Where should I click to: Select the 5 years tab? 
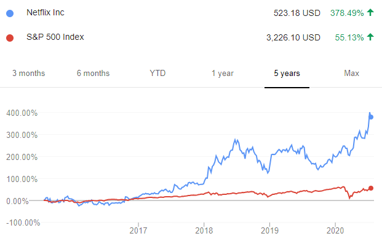tap(287, 74)
